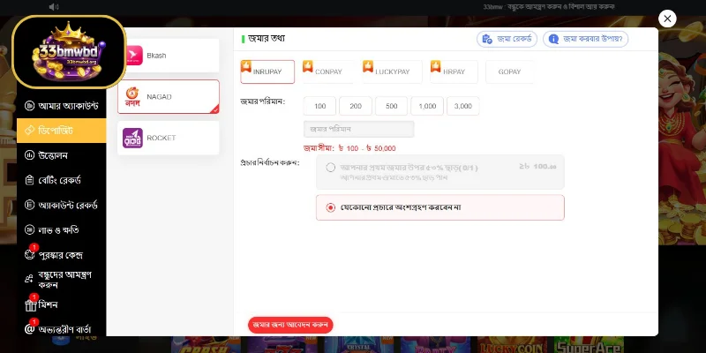Open বেটিং রেকর্ড menu item
The image size is (706, 353).
click(x=61, y=180)
